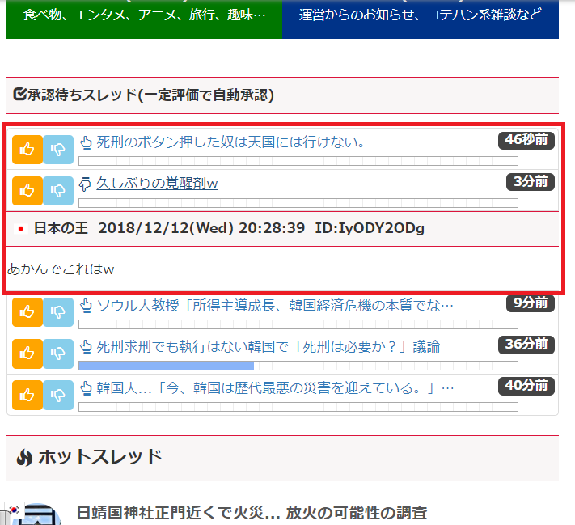Click thumbs down on 久しぶりの覚醒剤w
The height and width of the screenshot is (525, 575).
tap(58, 190)
